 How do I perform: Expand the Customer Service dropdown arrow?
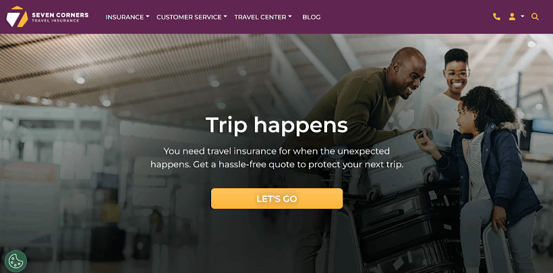click(225, 17)
